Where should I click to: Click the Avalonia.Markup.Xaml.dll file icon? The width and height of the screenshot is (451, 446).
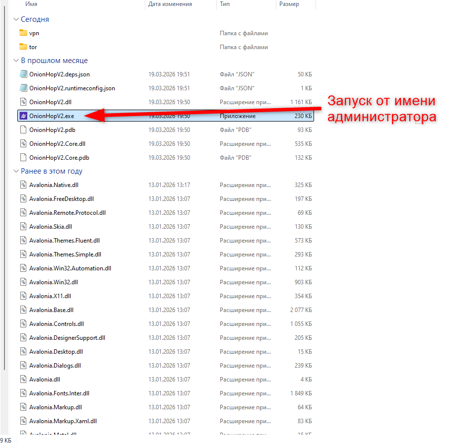[23, 421]
